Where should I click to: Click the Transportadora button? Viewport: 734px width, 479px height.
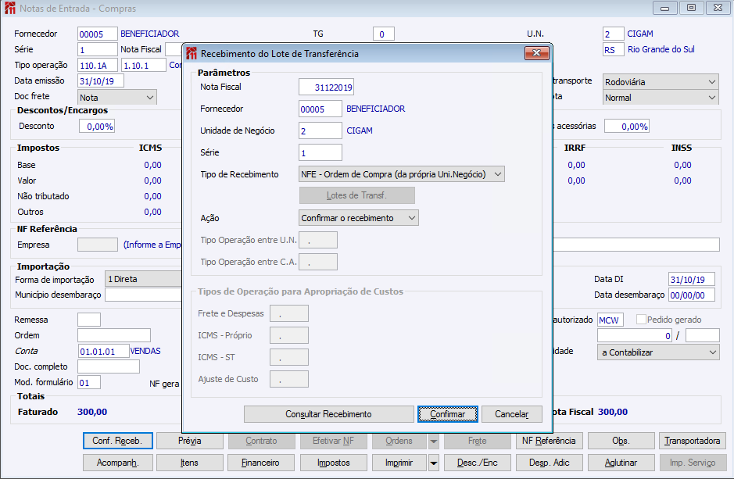click(692, 441)
